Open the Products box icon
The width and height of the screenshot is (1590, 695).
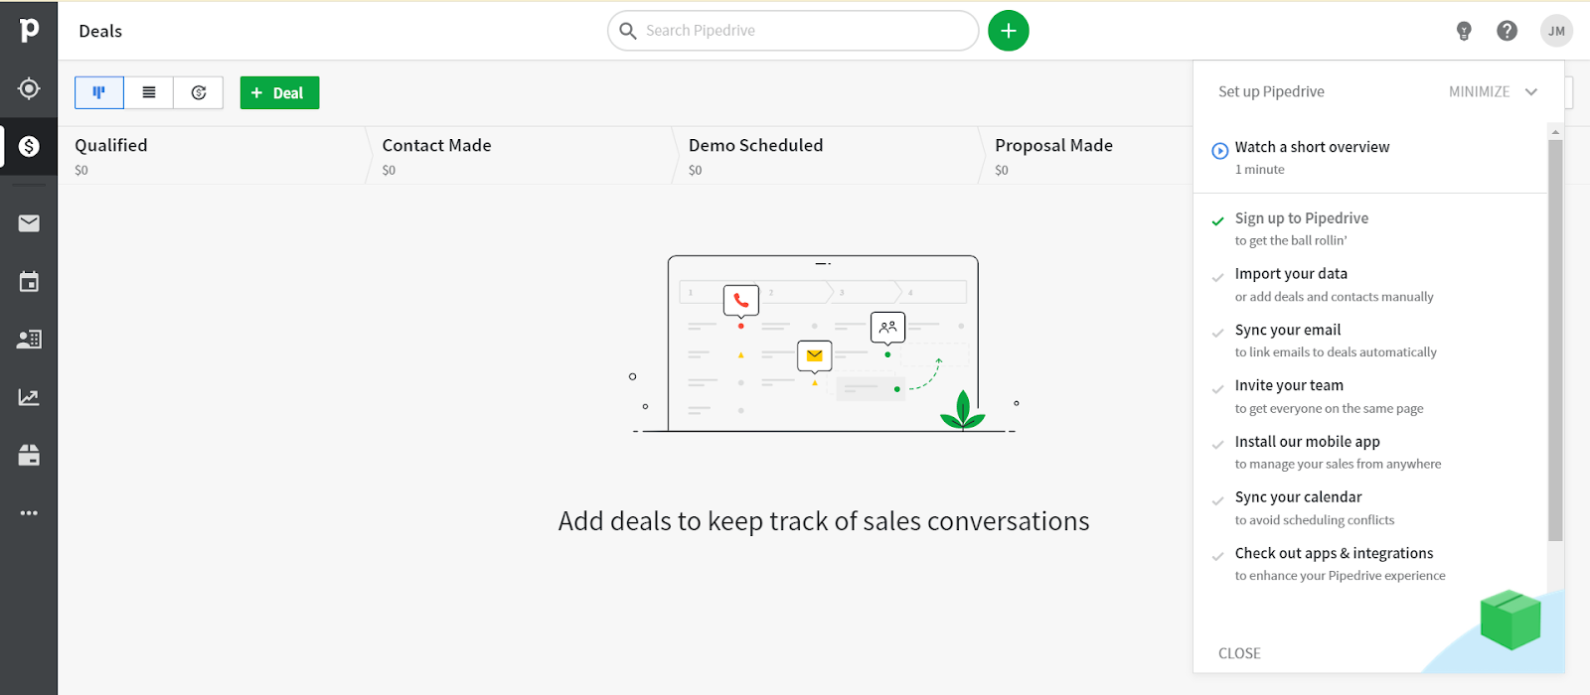(x=29, y=455)
